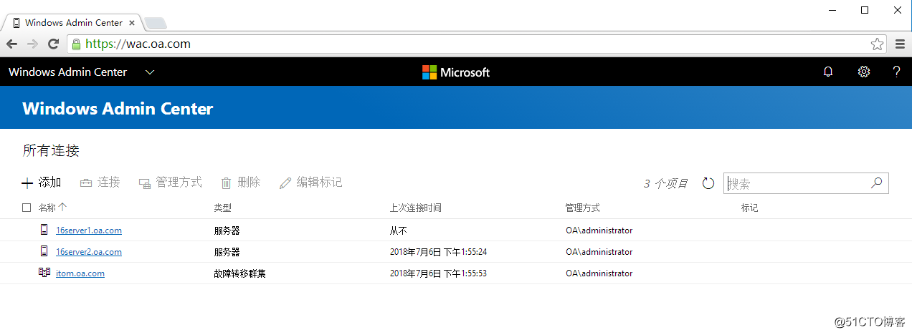This screenshot has height=335, width=912.
Task: Click the 编辑标记 button
Action: coord(310,183)
